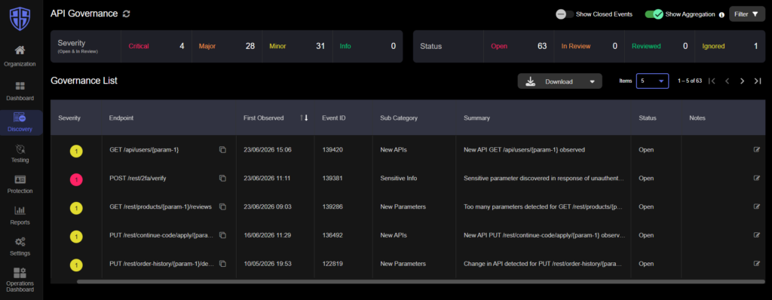Image resolution: width=772 pixels, height=300 pixels.
Task: Open Organization from the sidebar
Action: tap(20, 56)
